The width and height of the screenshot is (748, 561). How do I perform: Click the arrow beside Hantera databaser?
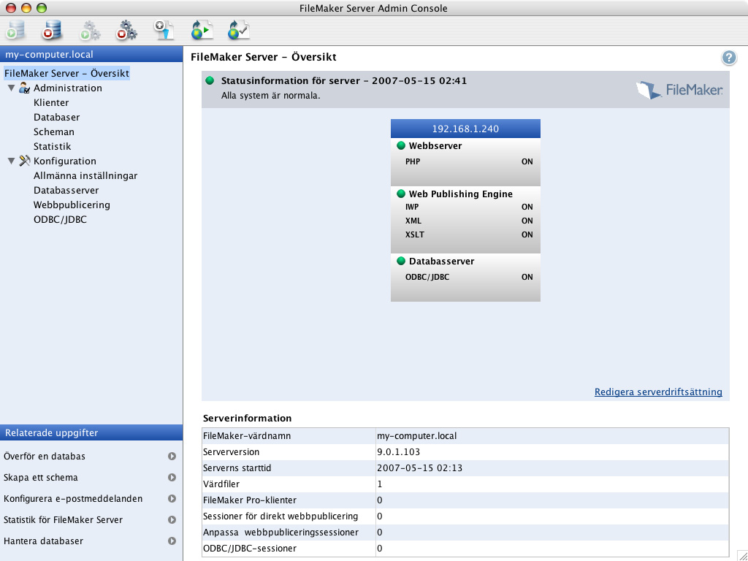172,541
